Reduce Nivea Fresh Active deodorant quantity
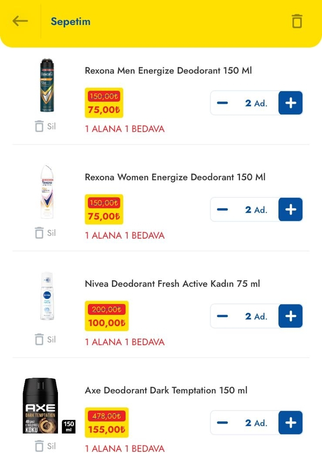This screenshot has height=461, width=322. point(222,316)
